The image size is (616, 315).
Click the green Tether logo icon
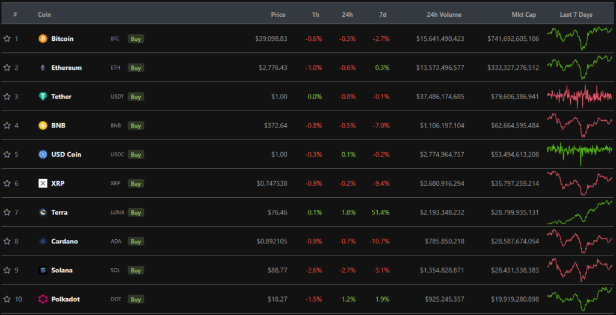[43, 96]
